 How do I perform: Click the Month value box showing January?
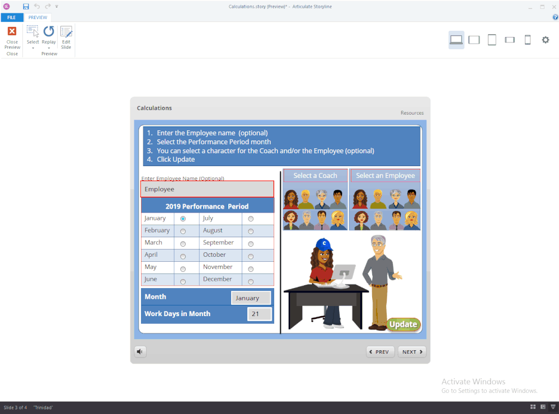251,298
